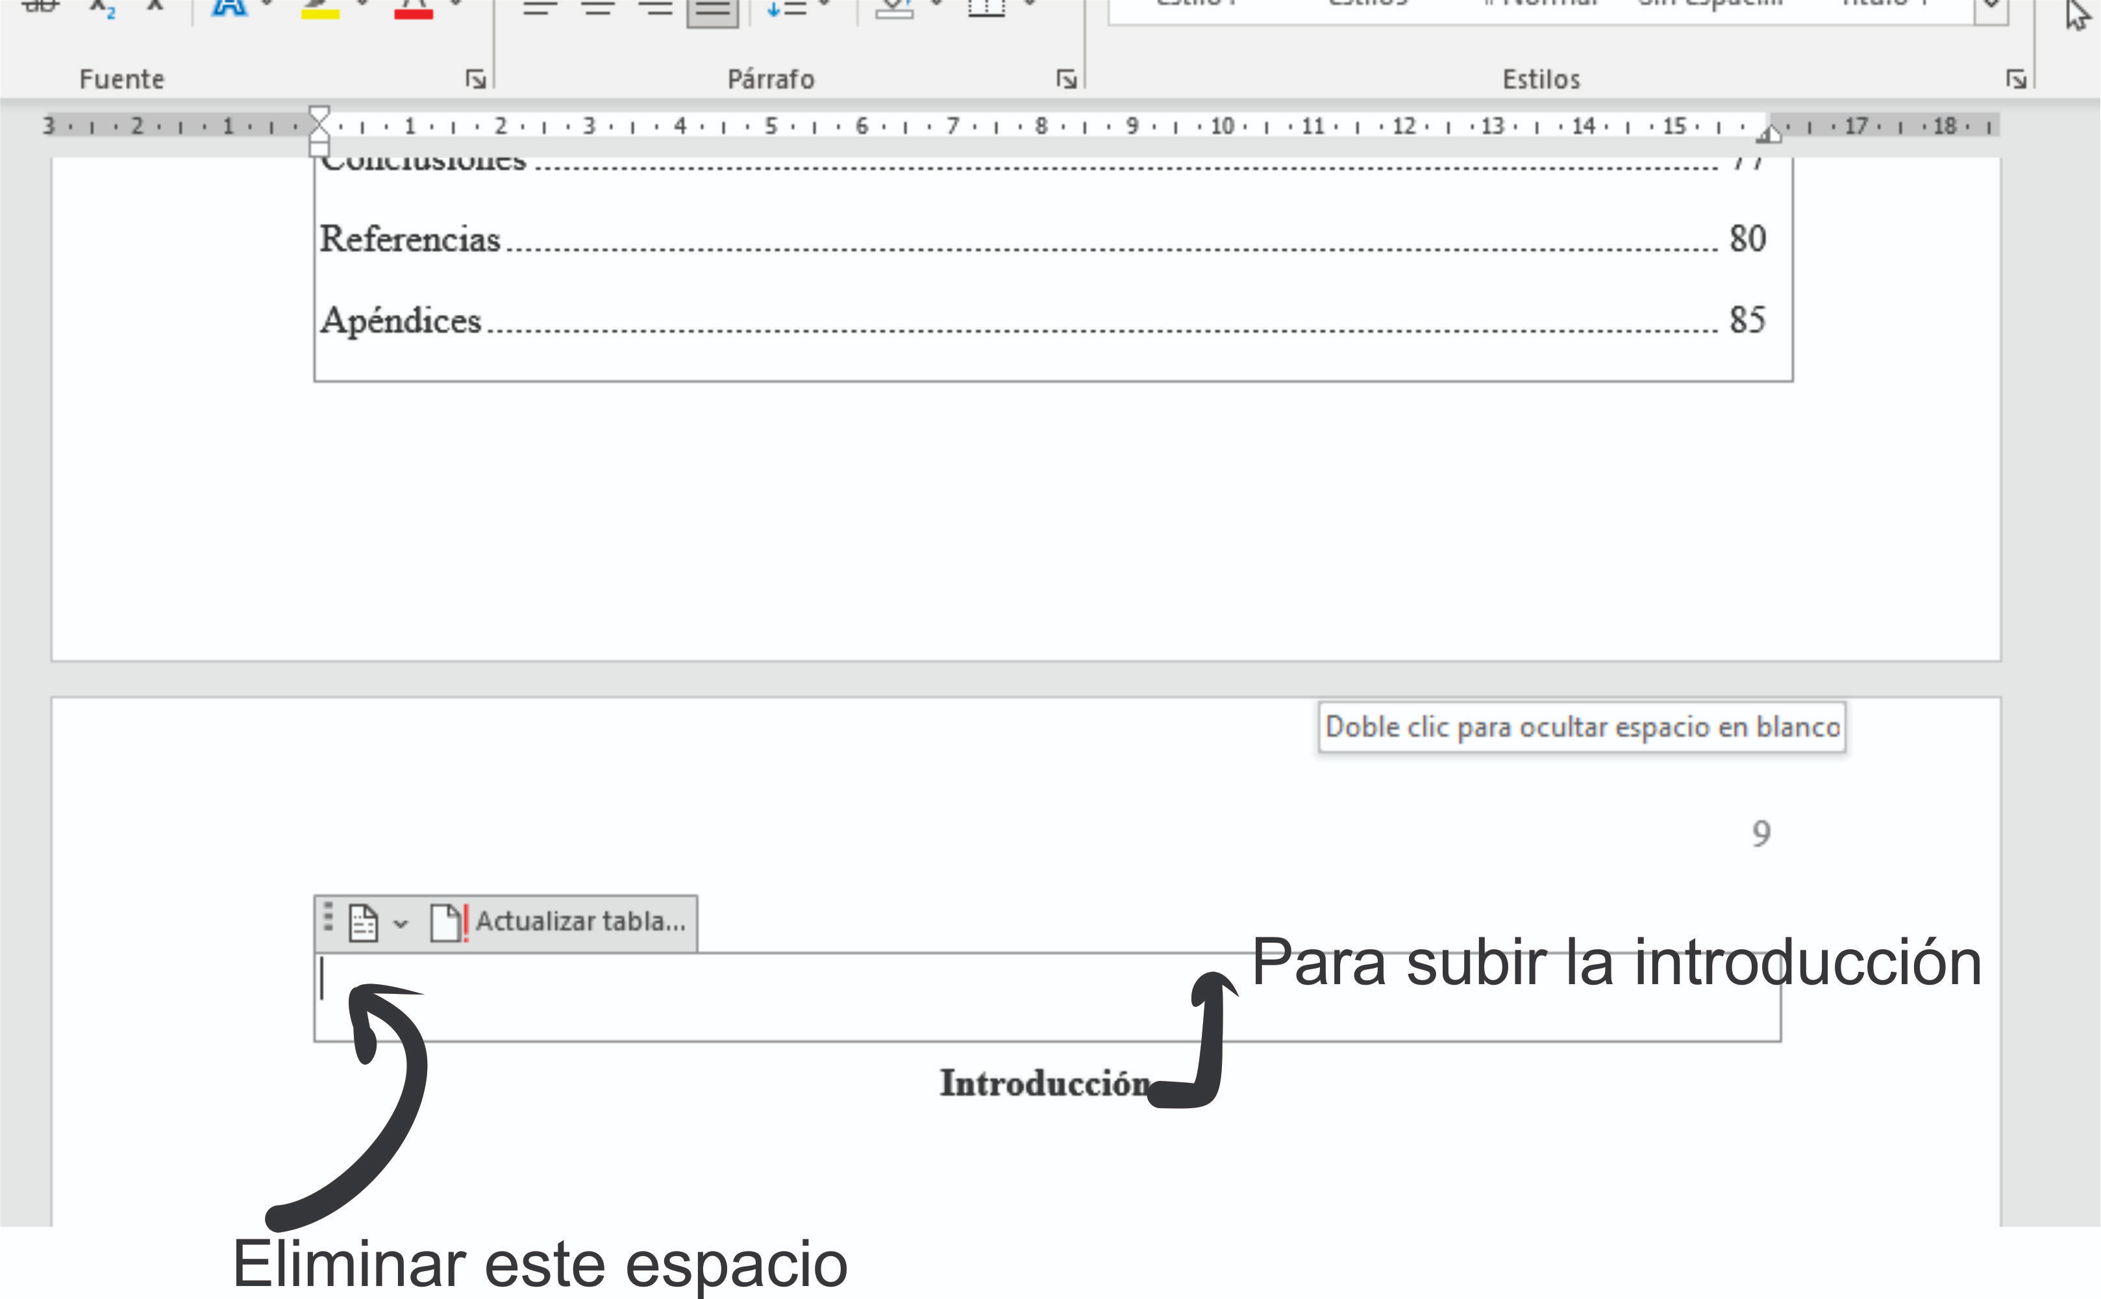Open the Fuente dialog launcher
2101x1299 pixels.
pos(475,80)
